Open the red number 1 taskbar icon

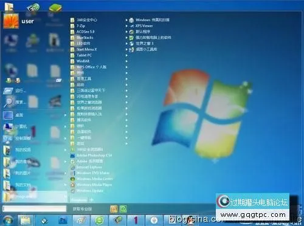(x=136, y=221)
